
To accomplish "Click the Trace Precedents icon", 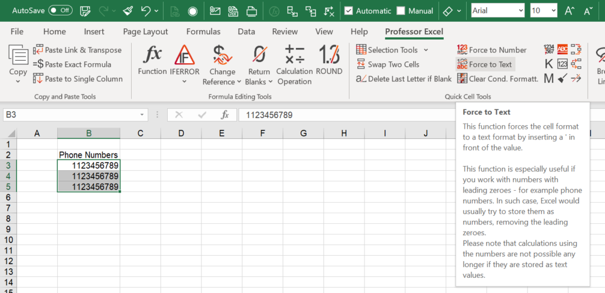I will click(x=292, y=12).
